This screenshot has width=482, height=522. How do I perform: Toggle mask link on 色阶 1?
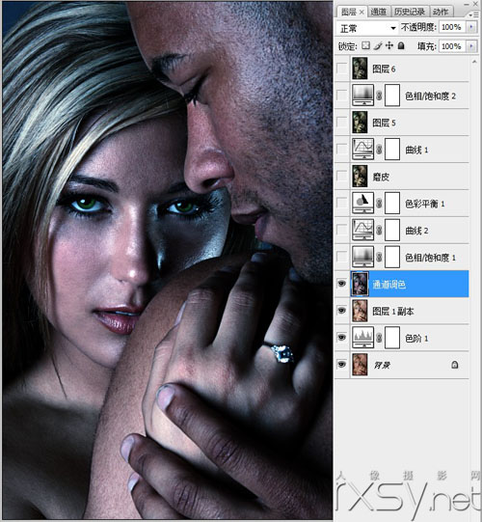coord(379,338)
